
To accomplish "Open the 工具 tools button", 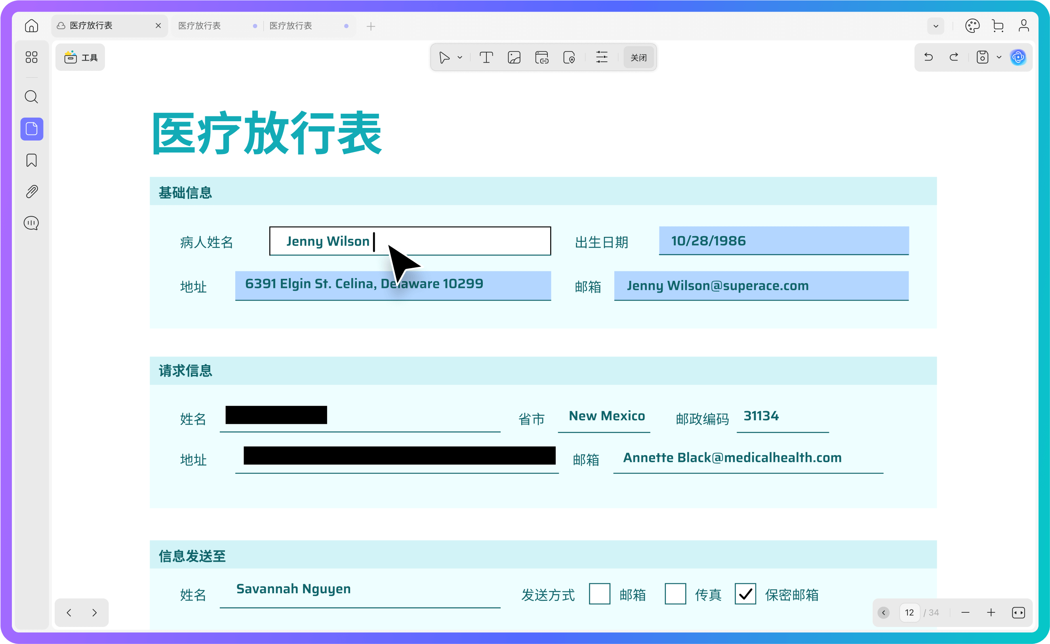I will [x=80, y=57].
